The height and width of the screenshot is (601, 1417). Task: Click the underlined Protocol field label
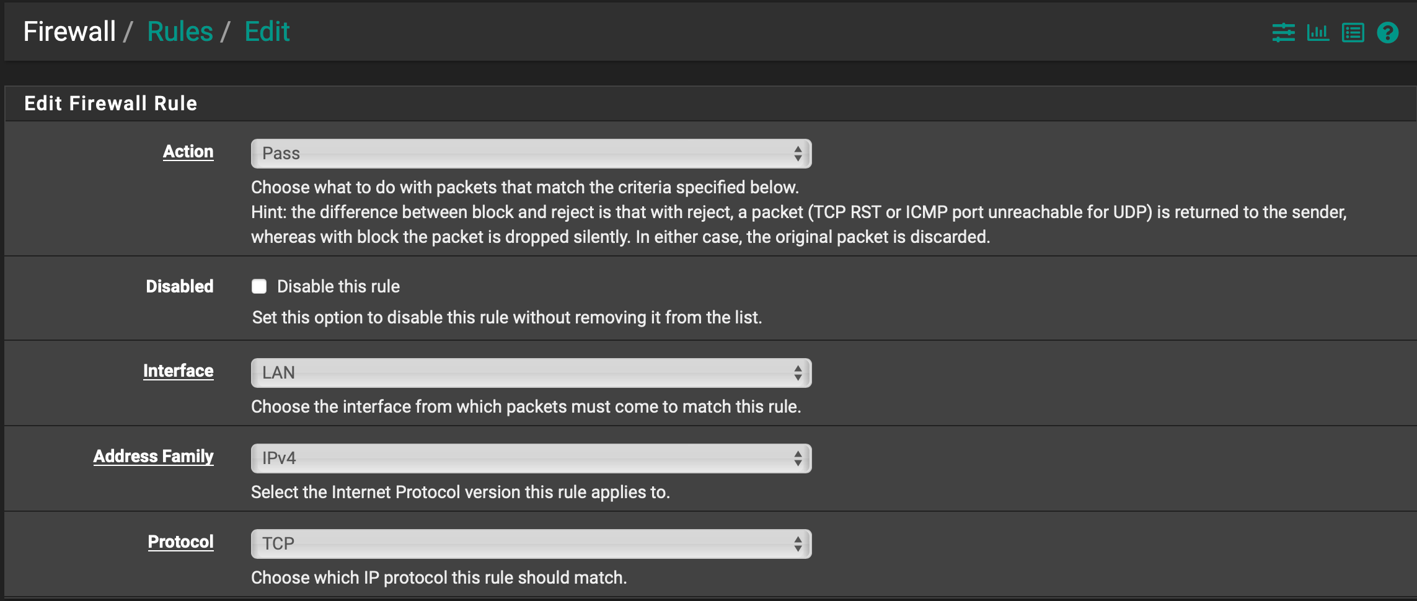point(180,542)
